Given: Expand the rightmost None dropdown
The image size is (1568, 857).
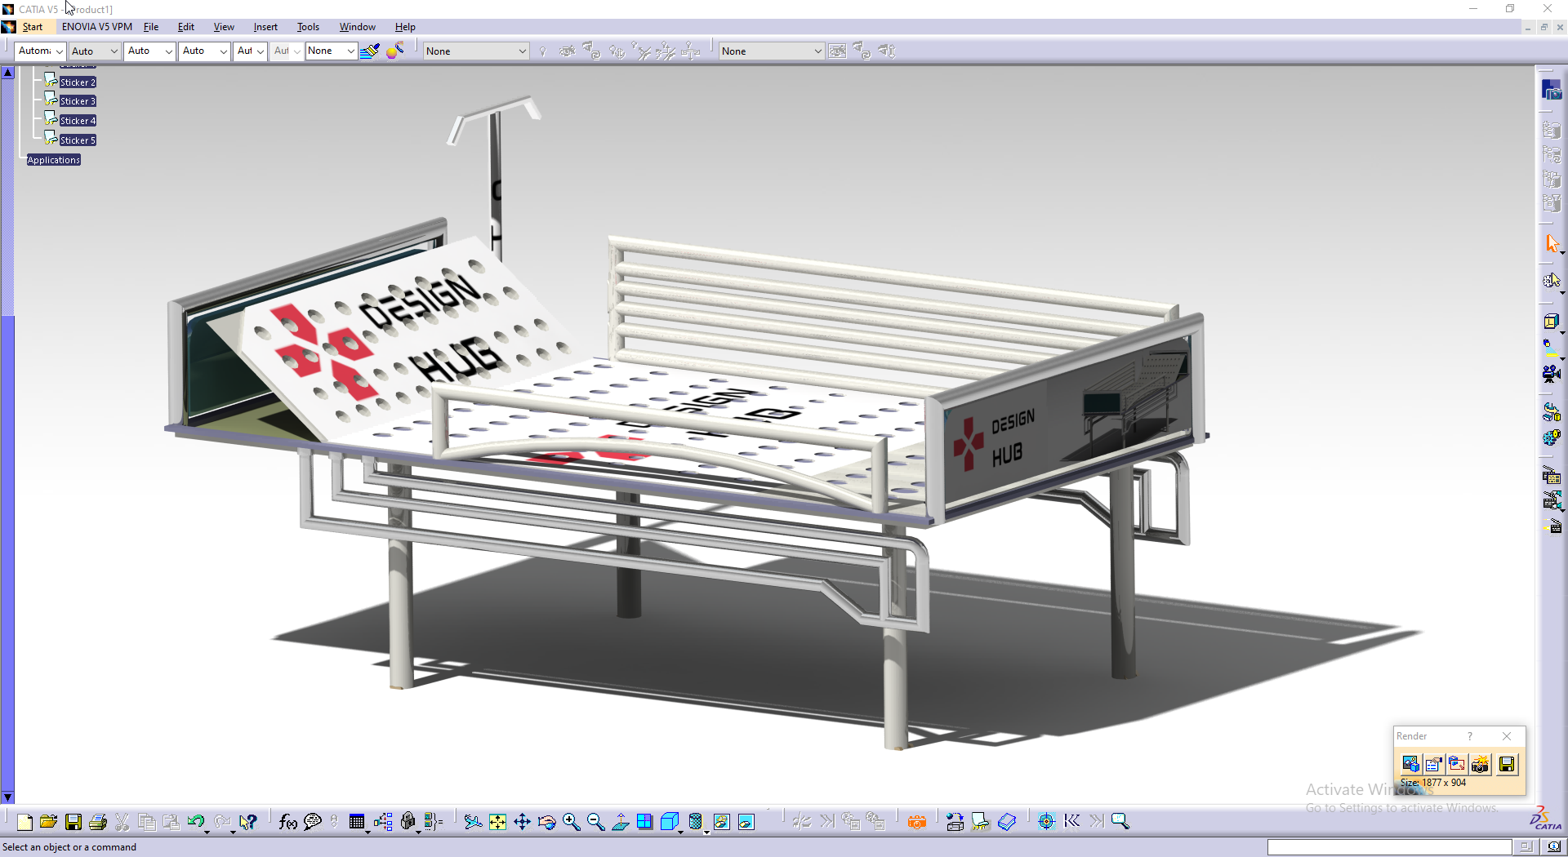Looking at the screenshot, I should click(772, 51).
